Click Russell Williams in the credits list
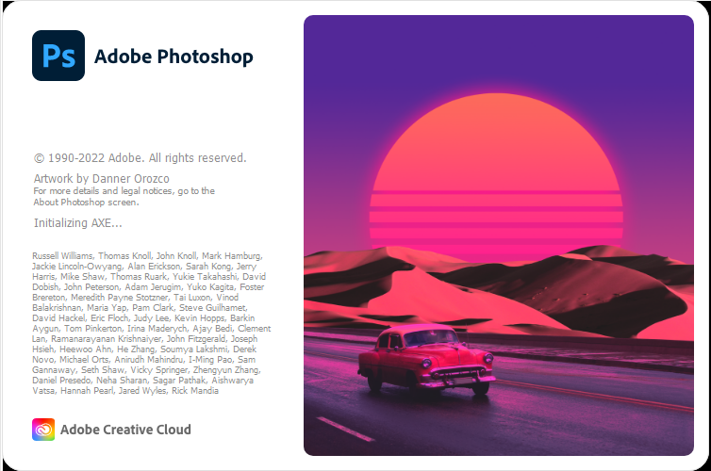The height and width of the screenshot is (471, 711). pos(62,256)
